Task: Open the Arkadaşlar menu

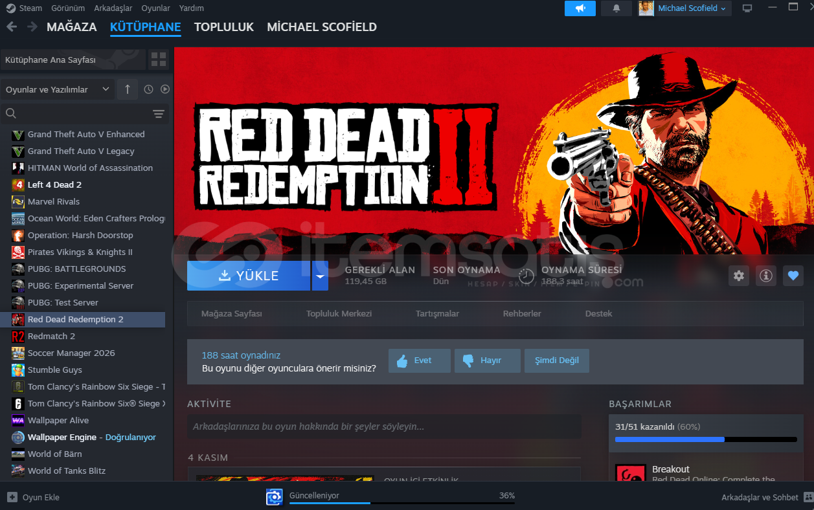Action: click(113, 8)
